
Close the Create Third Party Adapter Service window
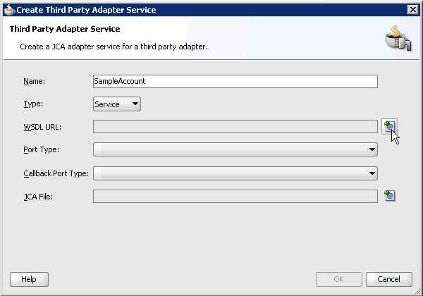pyautogui.click(x=412, y=10)
